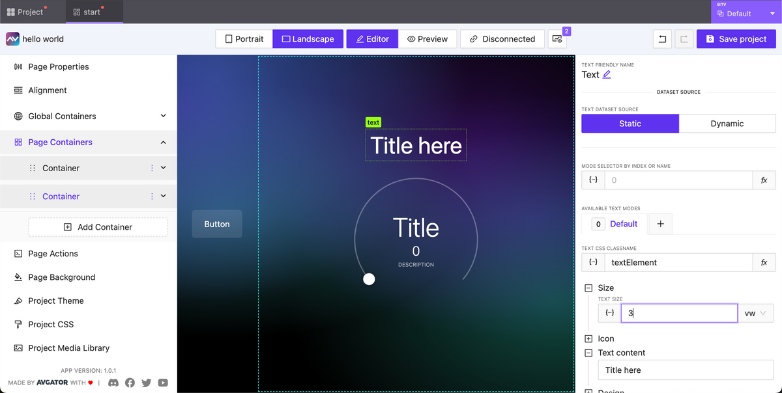Click the undo icon
The width and height of the screenshot is (782, 393).
662,38
